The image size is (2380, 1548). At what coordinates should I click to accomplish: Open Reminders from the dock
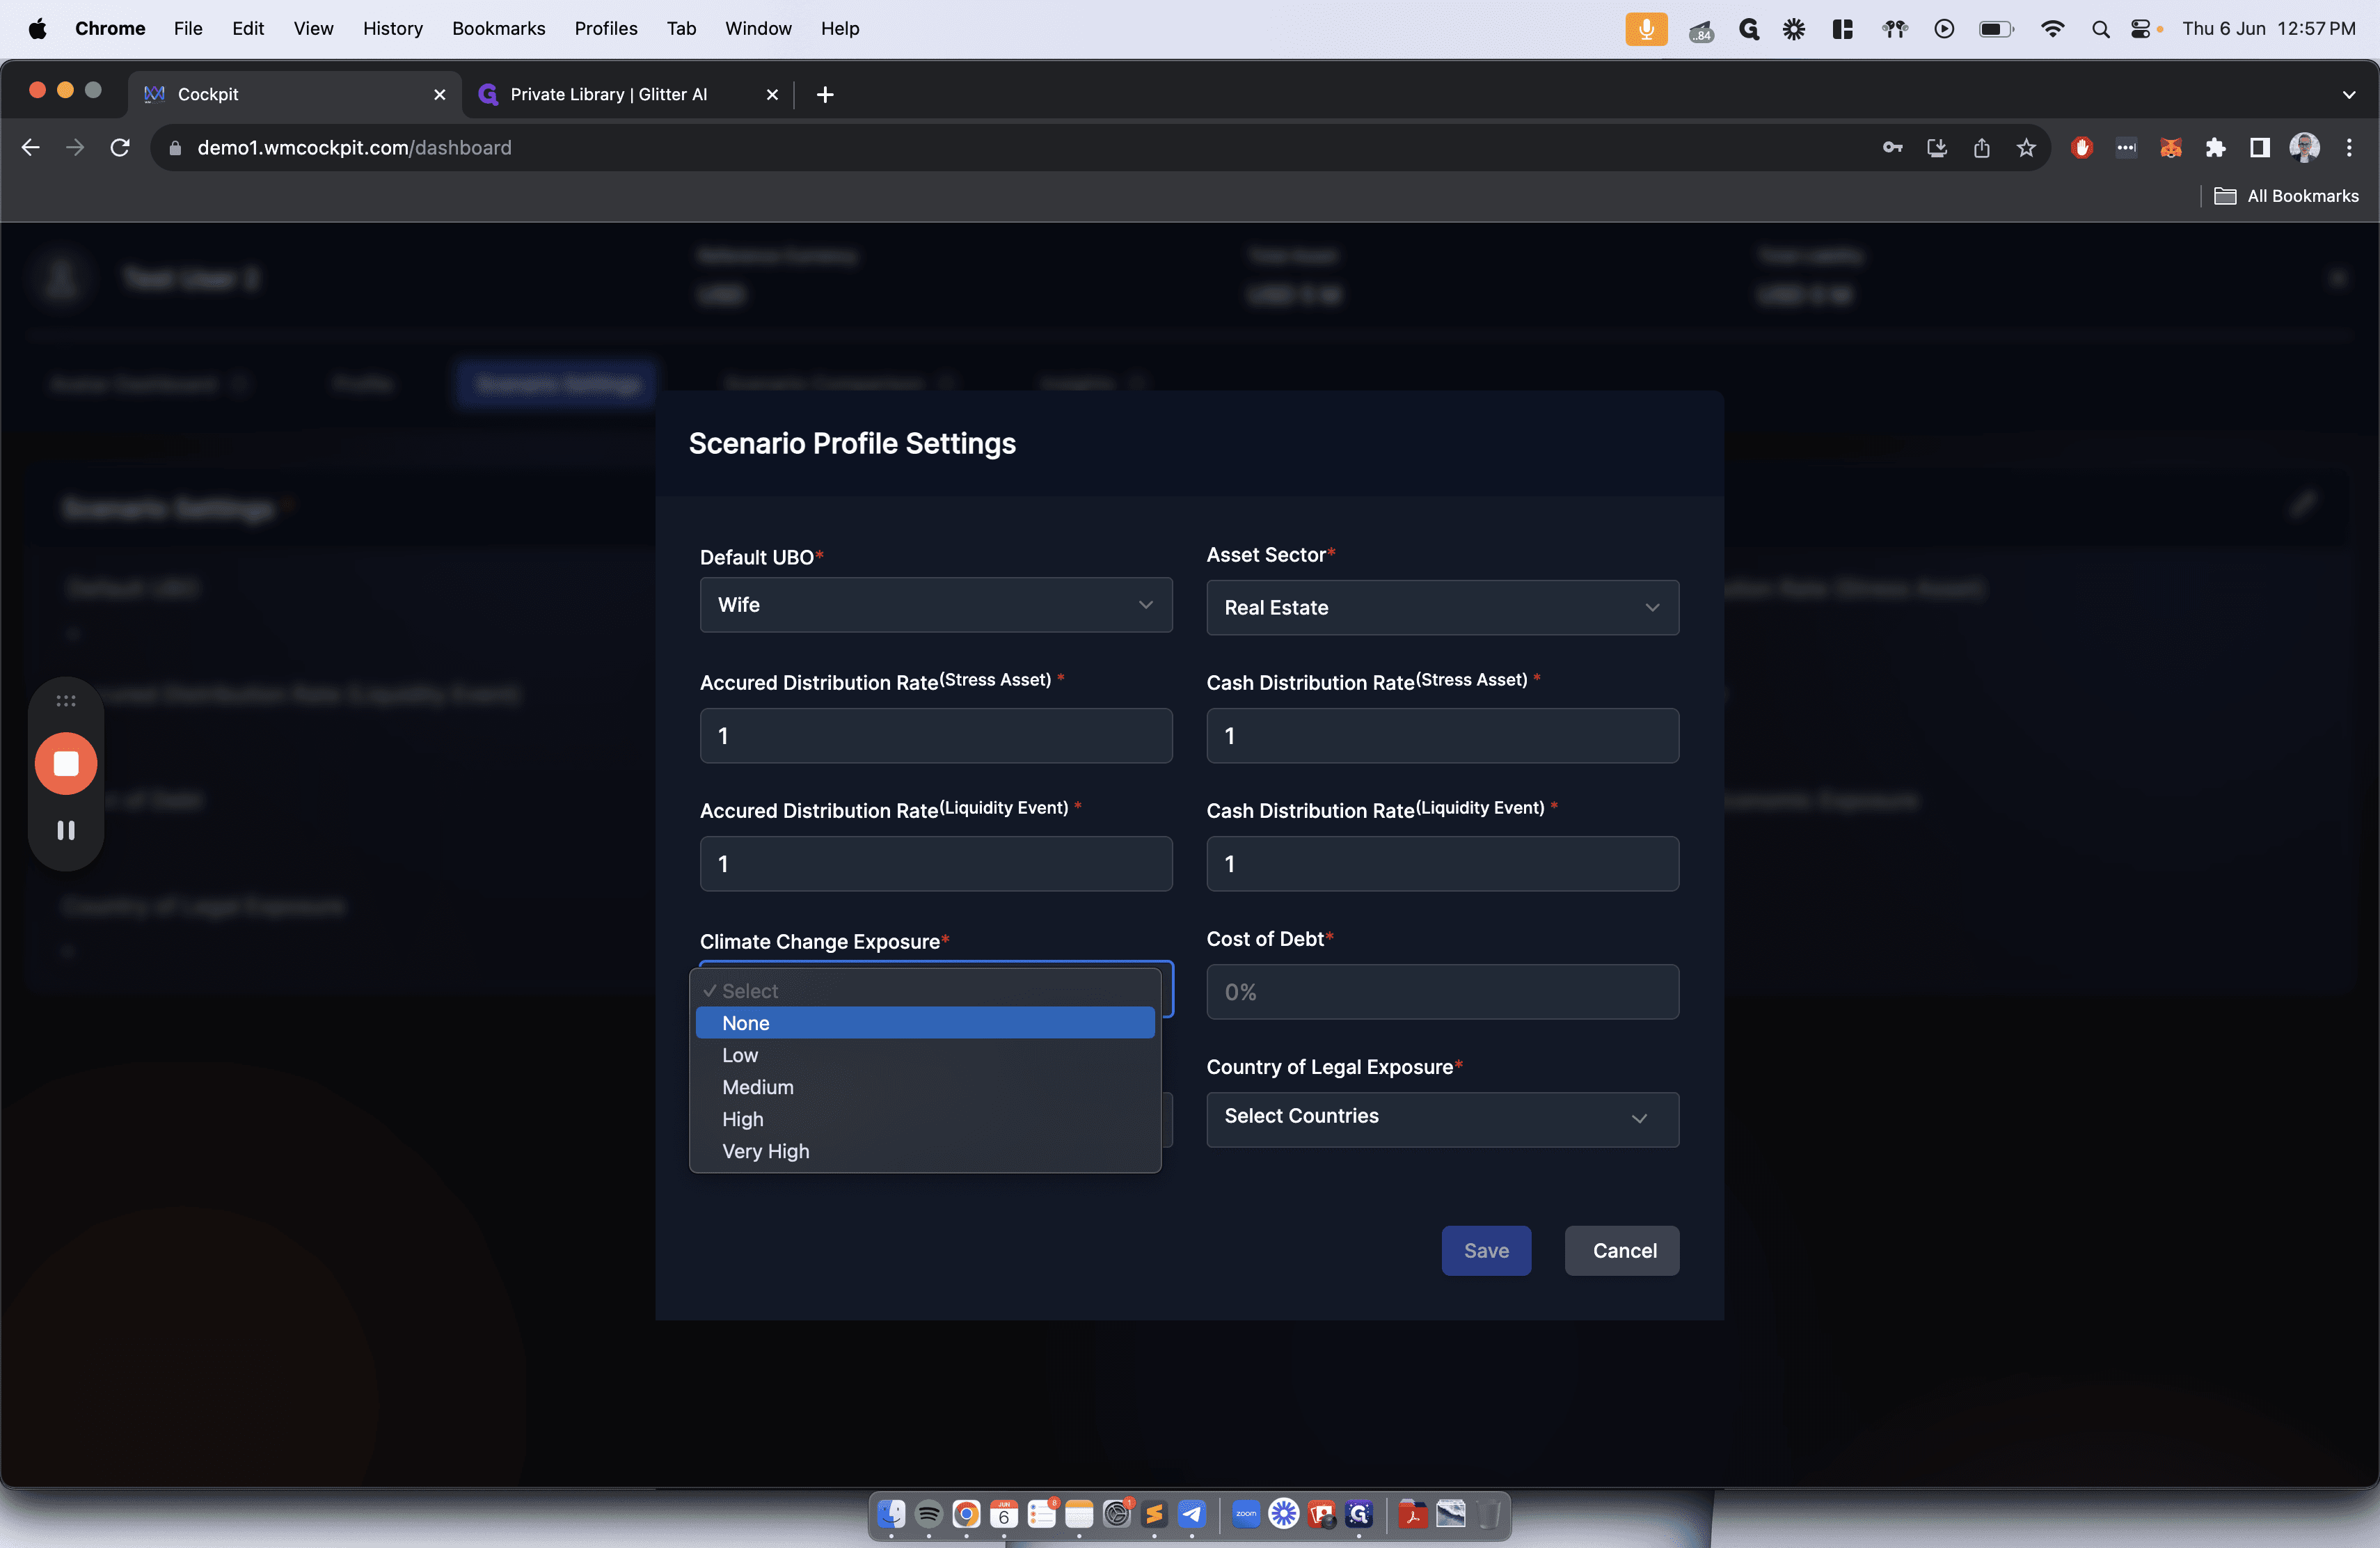[1042, 1514]
